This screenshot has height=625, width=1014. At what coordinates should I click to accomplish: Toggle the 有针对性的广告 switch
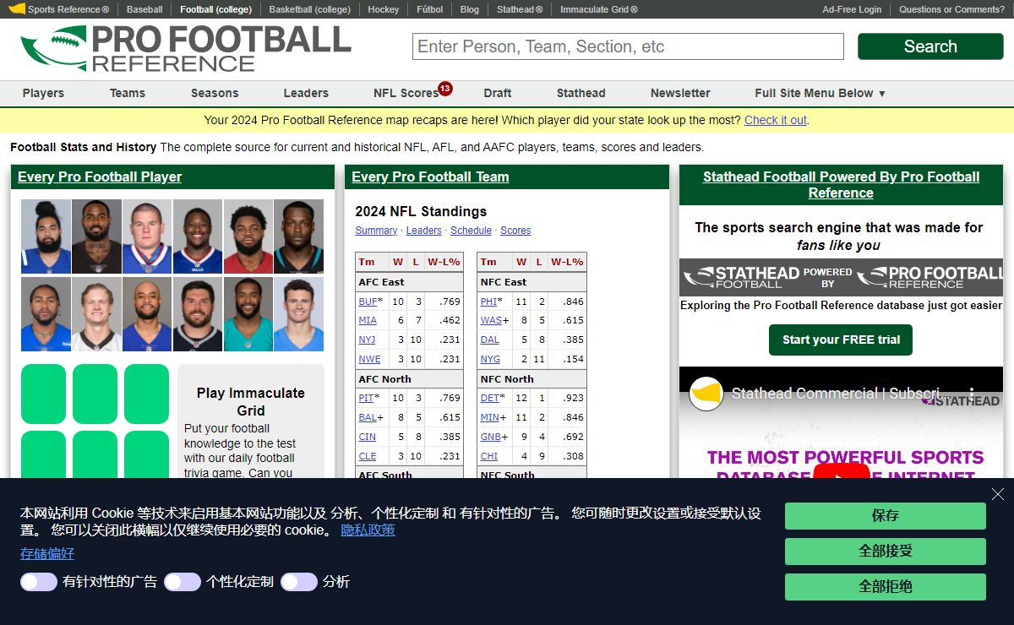click(39, 582)
